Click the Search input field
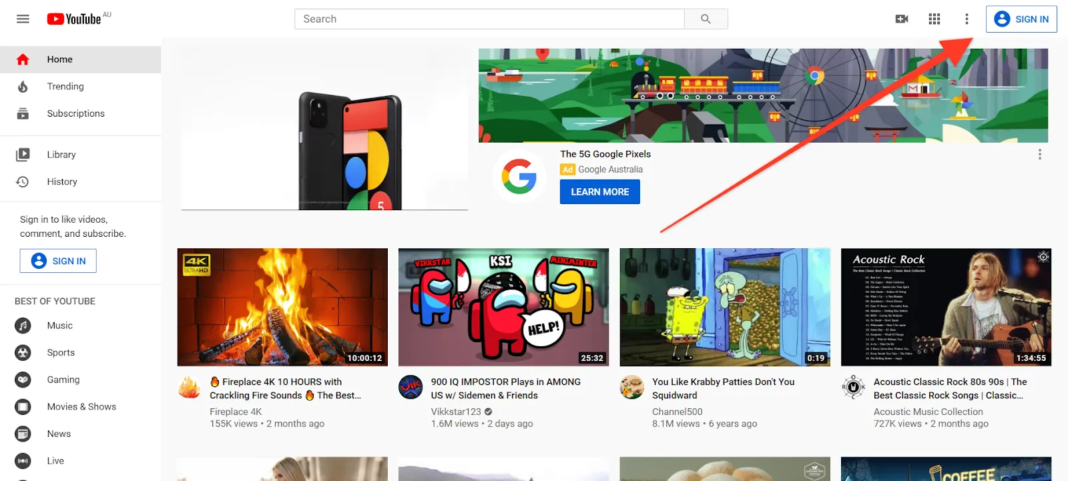1068x481 pixels. [489, 19]
